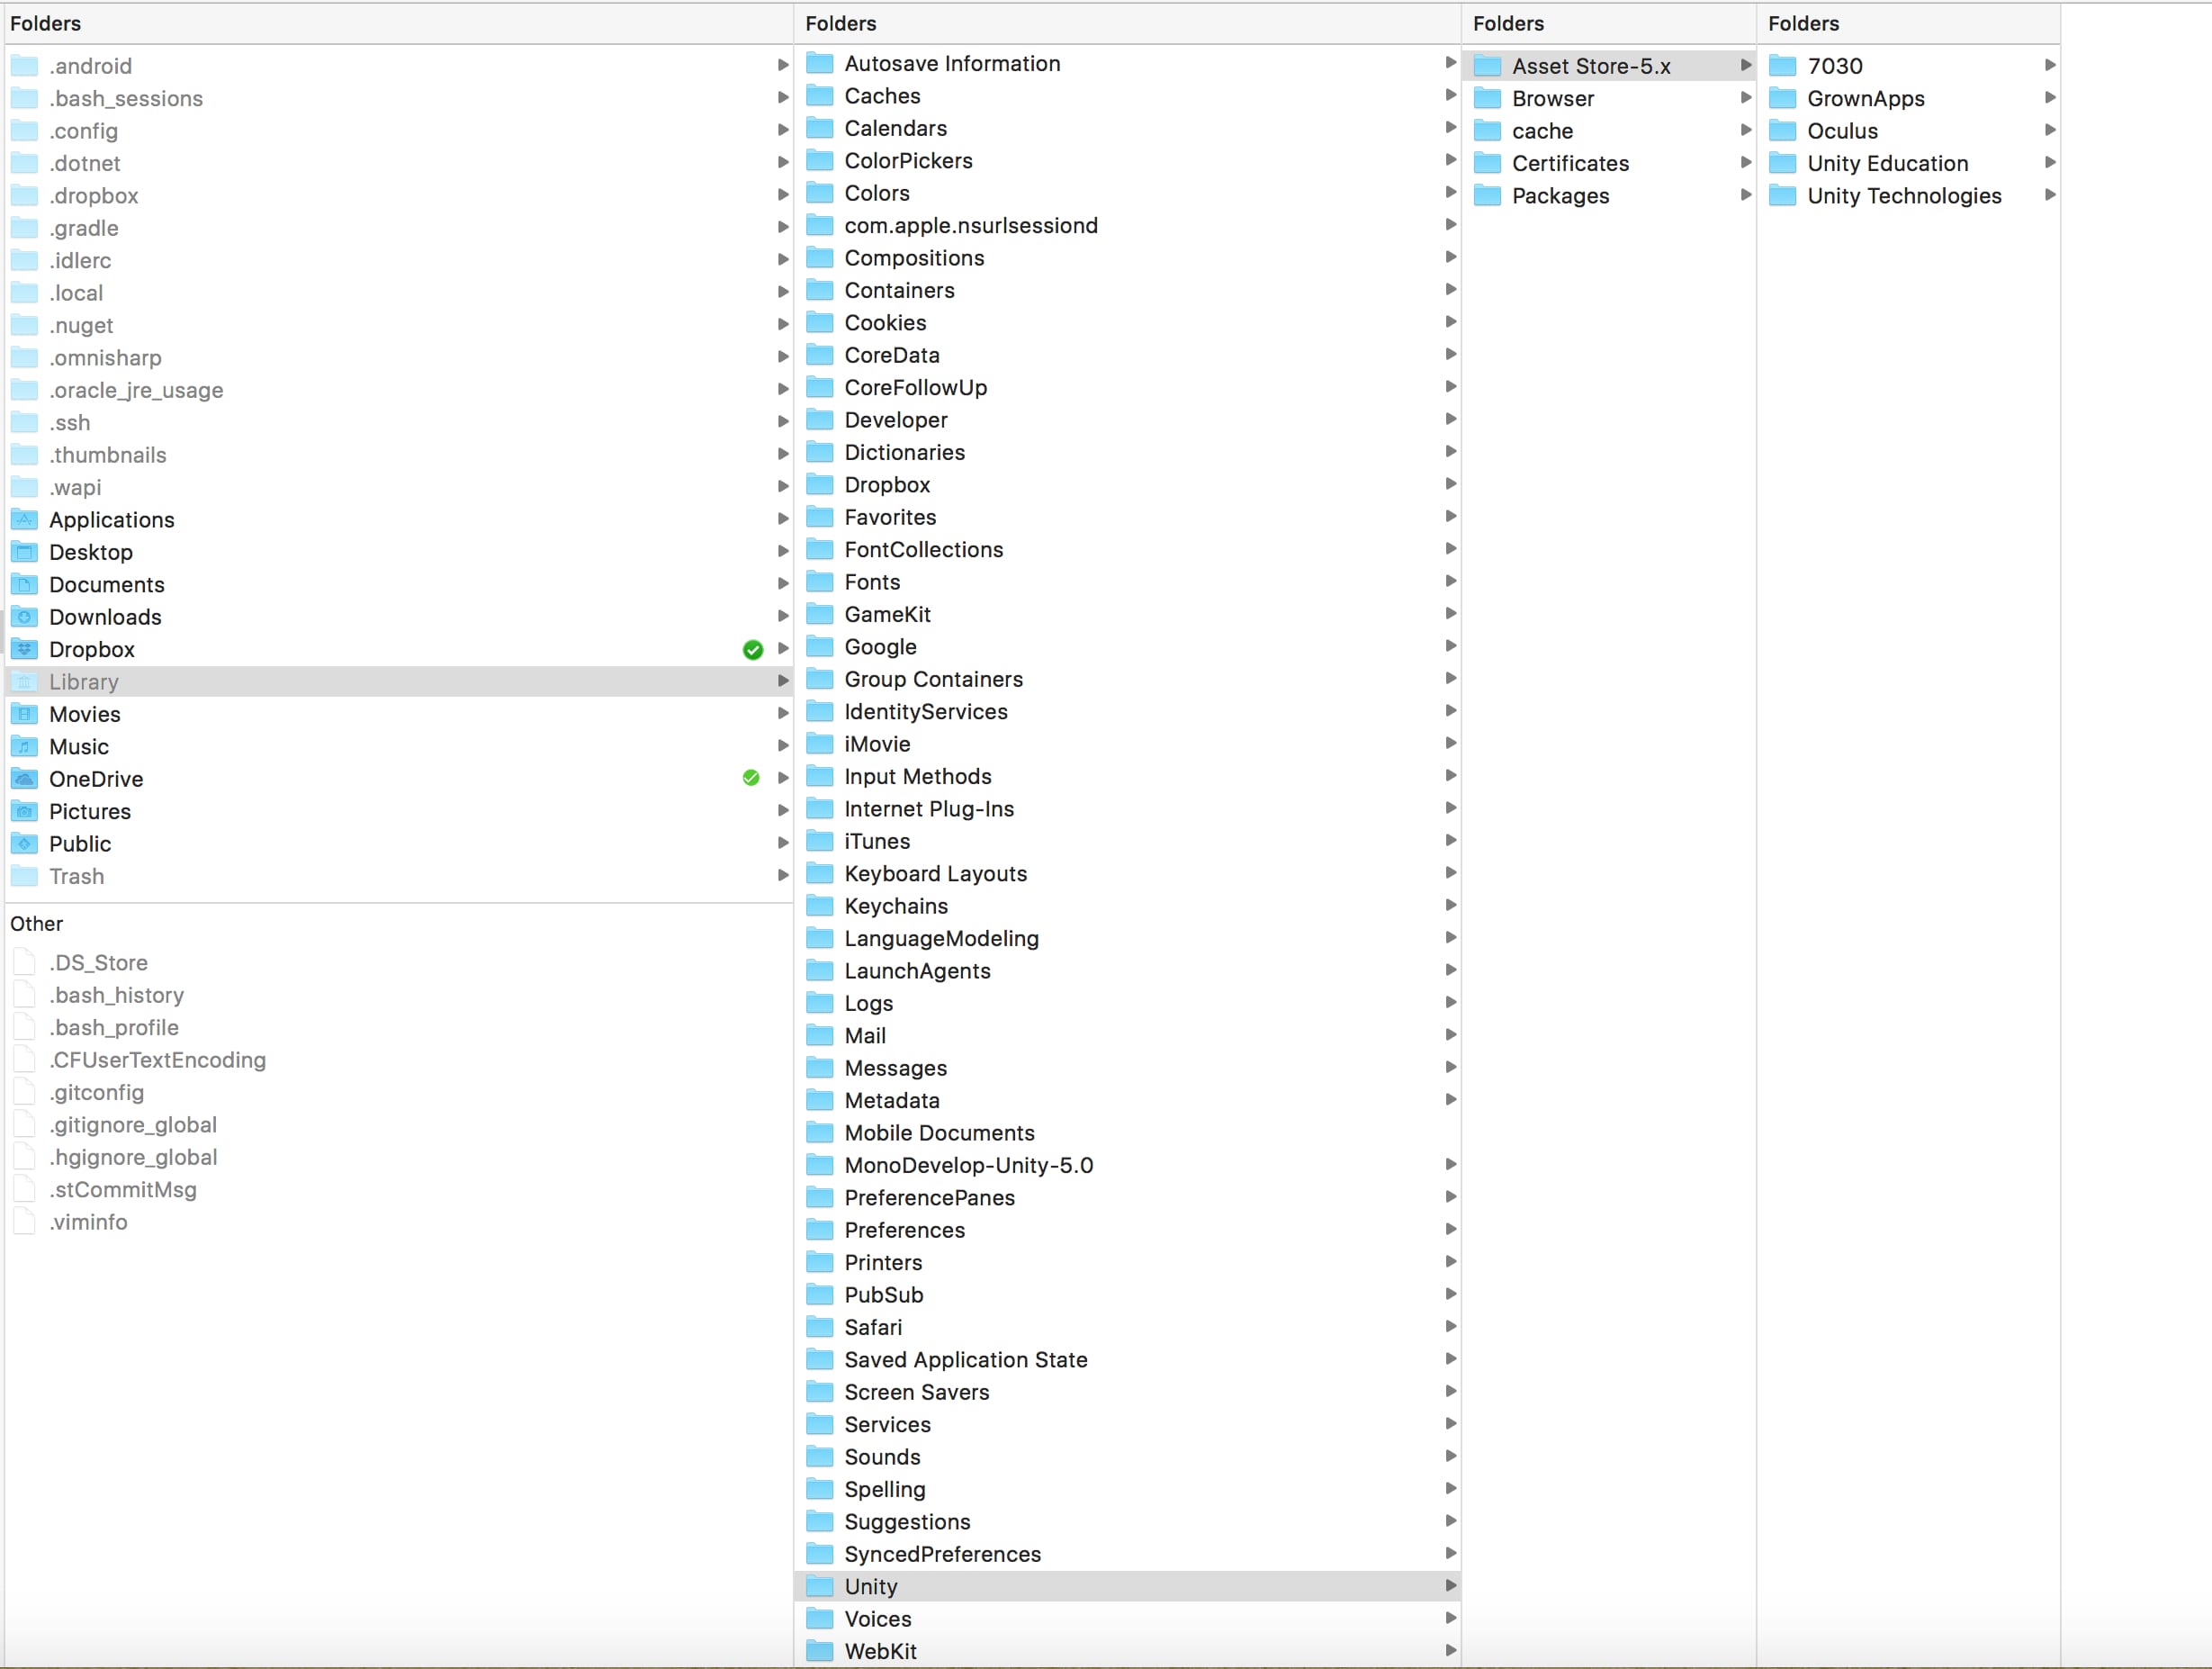Click the .DS_Store file icon
The width and height of the screenshot is (2212, 1669).
[x=24, y=961]
